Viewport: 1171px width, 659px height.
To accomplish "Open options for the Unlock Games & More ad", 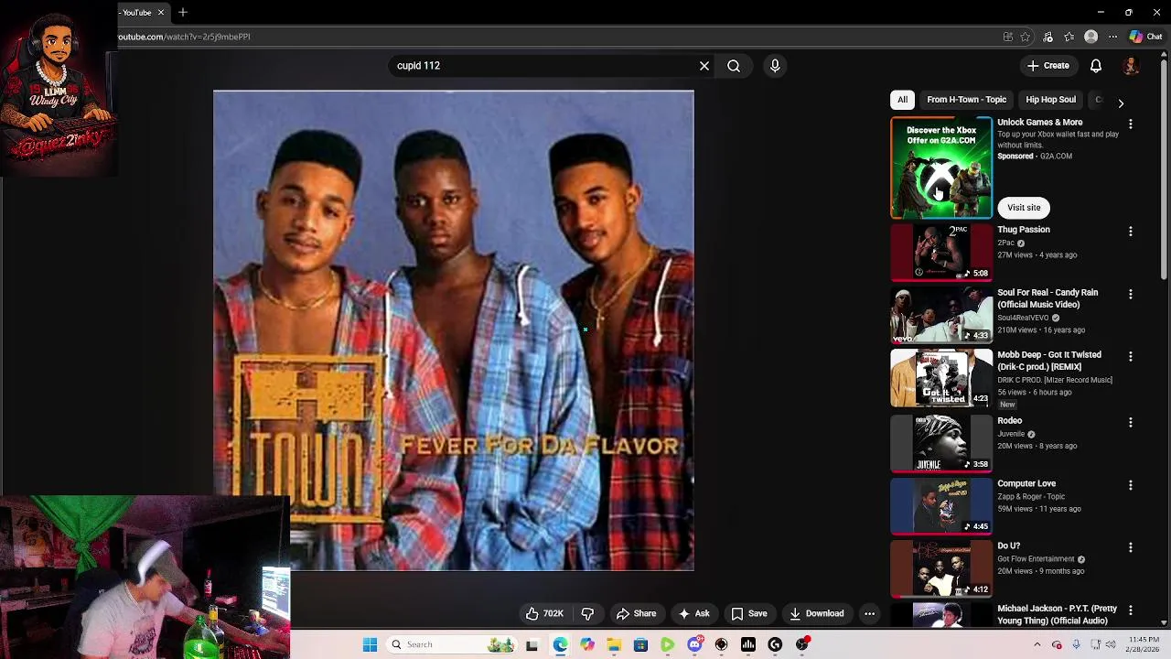I will click(x=1131, y=124).
